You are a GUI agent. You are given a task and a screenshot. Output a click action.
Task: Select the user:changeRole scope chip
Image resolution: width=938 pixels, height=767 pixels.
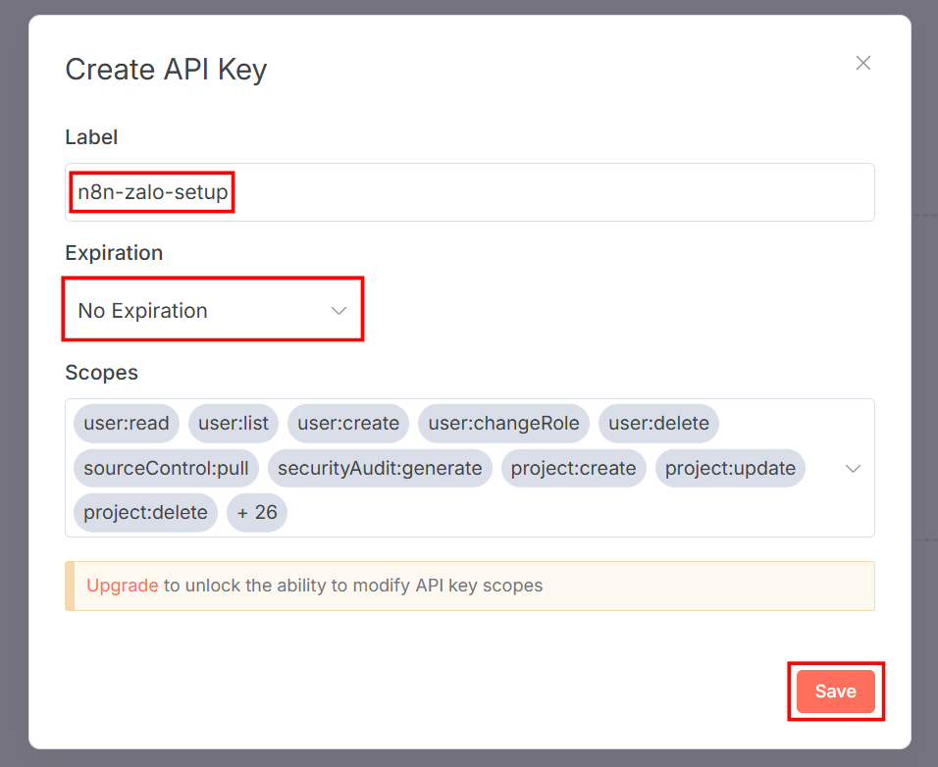point(503,423)
